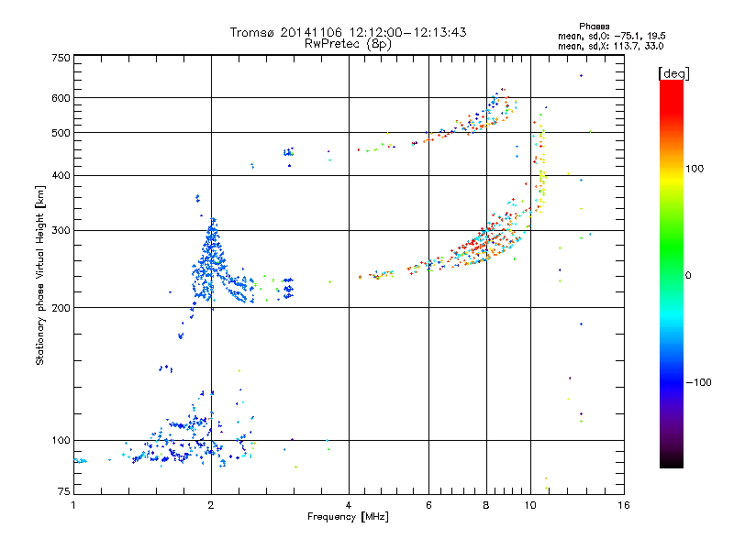Click the "[deg]" unit label above colorbar
The image size is (734, 550).
tap(673, 74)
